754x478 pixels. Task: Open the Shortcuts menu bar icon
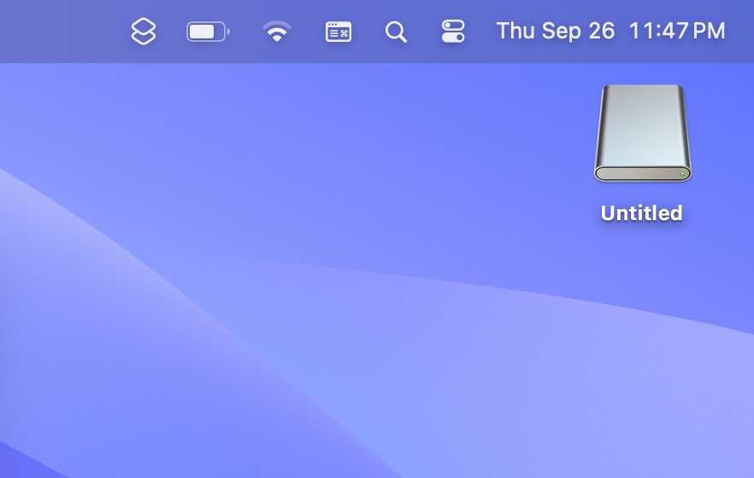144,32
